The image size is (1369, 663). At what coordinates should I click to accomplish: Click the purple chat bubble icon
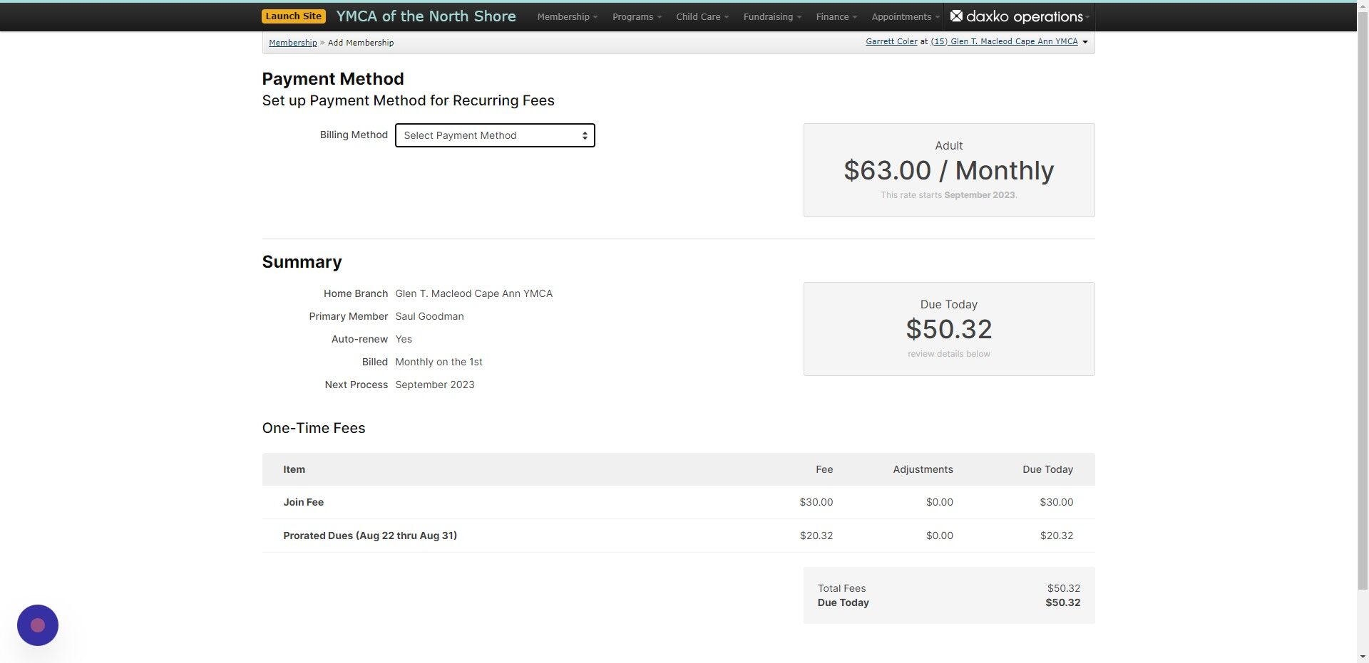38,625
